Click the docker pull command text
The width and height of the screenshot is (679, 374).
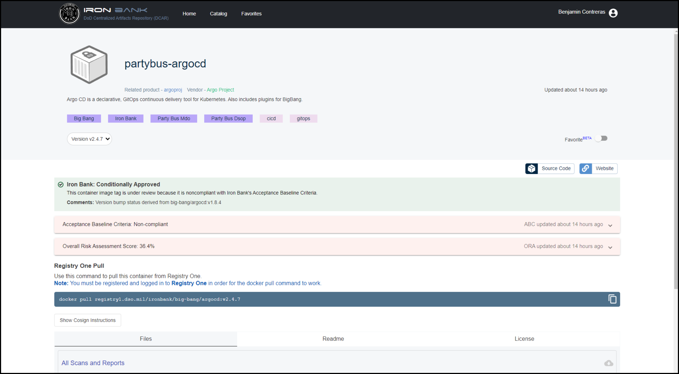coord(149,299)
